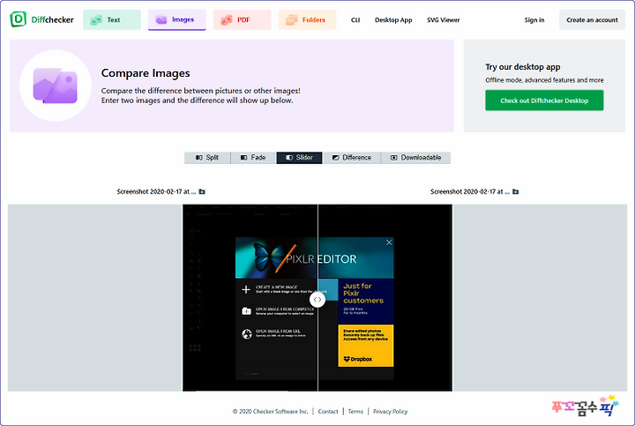Click folder icon beside left screenshot filename

(x=202, y=191)
